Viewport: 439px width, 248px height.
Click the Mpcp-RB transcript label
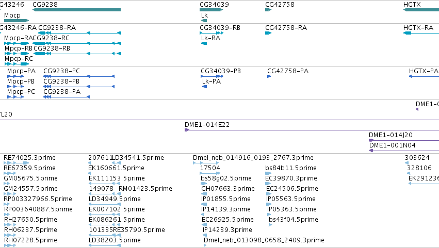[19, 48]
